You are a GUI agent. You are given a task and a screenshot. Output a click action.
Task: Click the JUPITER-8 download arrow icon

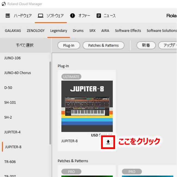pos(108,142)
